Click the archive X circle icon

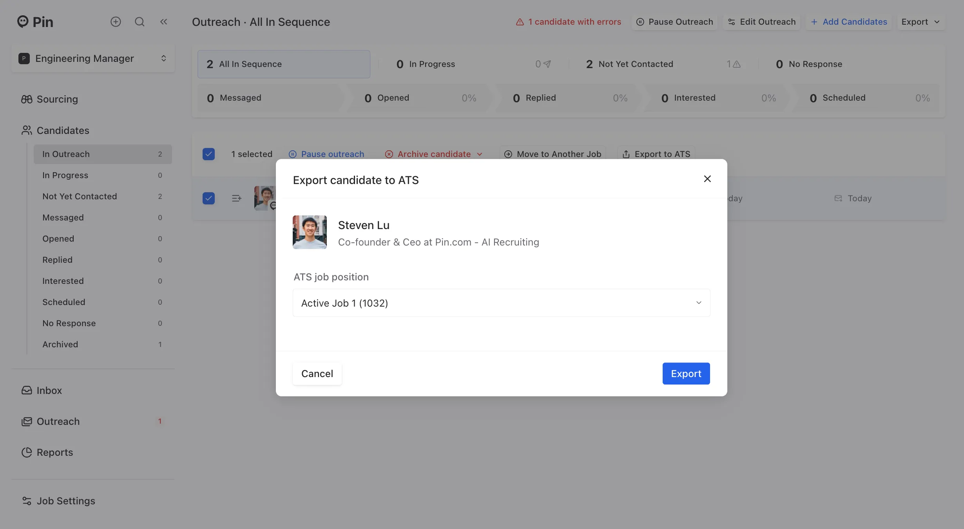pos(389,154)
